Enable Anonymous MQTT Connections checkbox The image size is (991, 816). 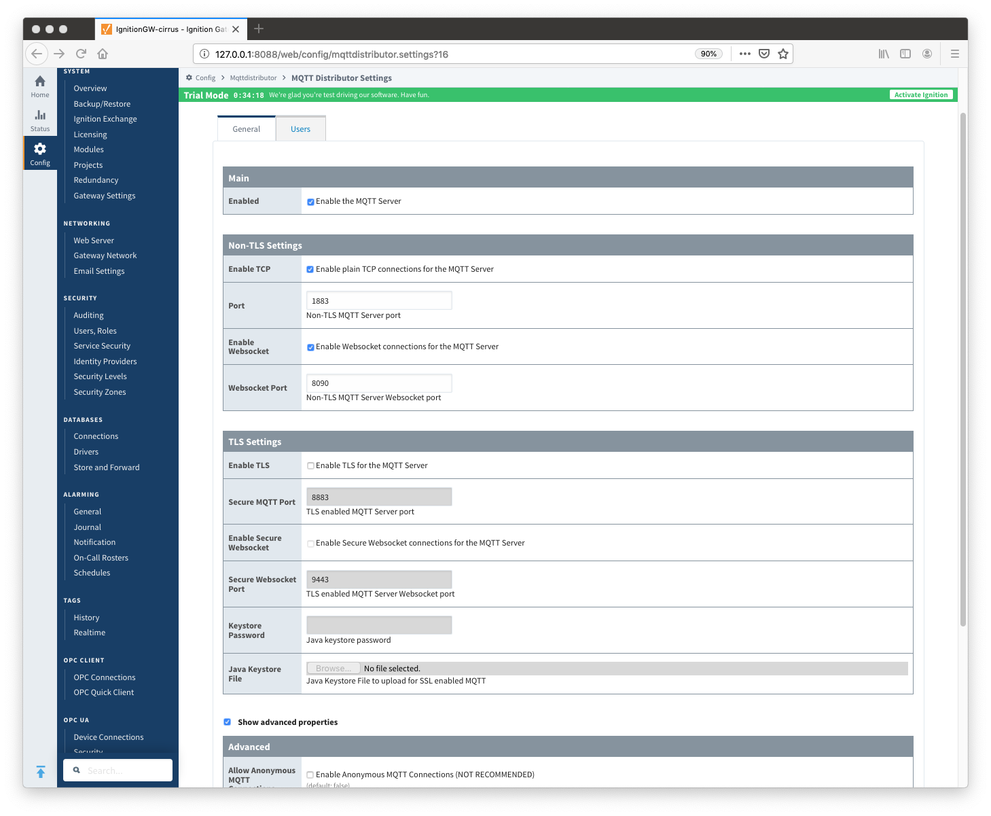coord(310,775)
